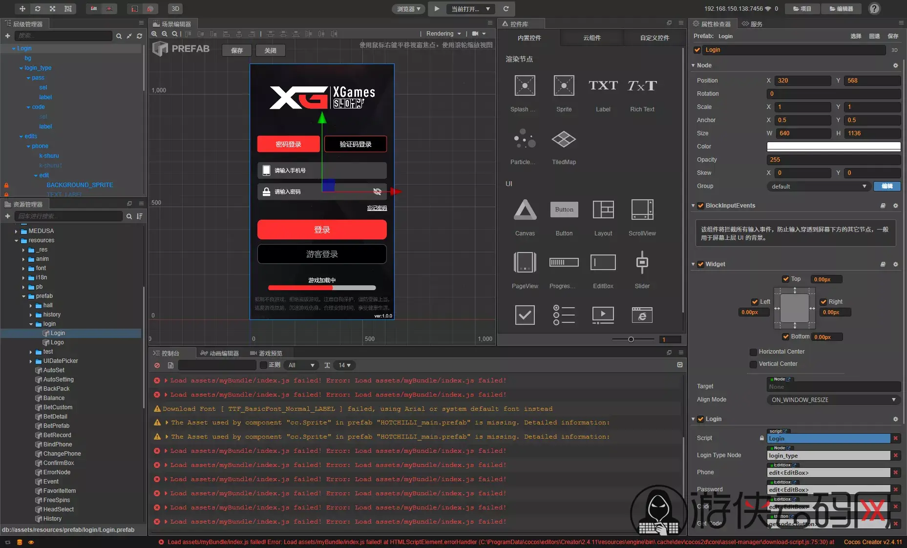Switch to the Custom Controls tab
Viewport: 907px width, 548px height.
654,38
